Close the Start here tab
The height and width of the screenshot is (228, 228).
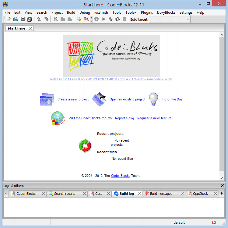(30, 28)
